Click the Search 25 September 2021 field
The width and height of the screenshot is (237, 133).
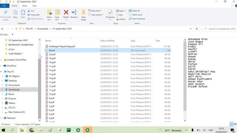click(219, 29)
